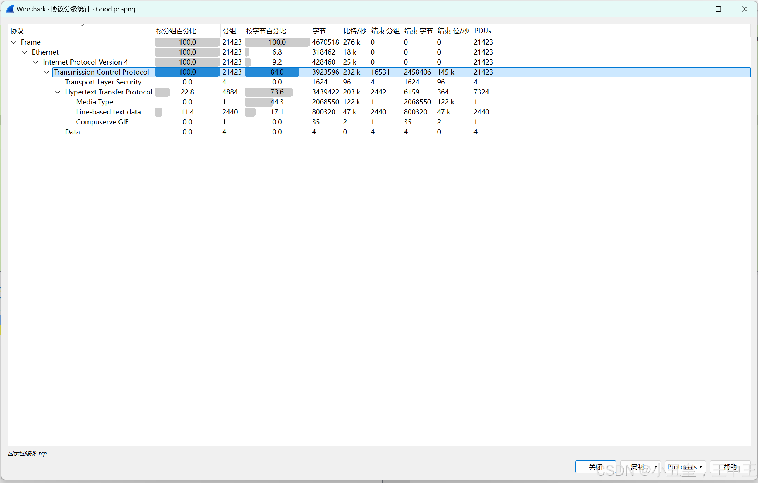Collapse the Ethernet tree node
This screenshot has width=758, height=483.
pyautogui.click(x=25, y=52)
